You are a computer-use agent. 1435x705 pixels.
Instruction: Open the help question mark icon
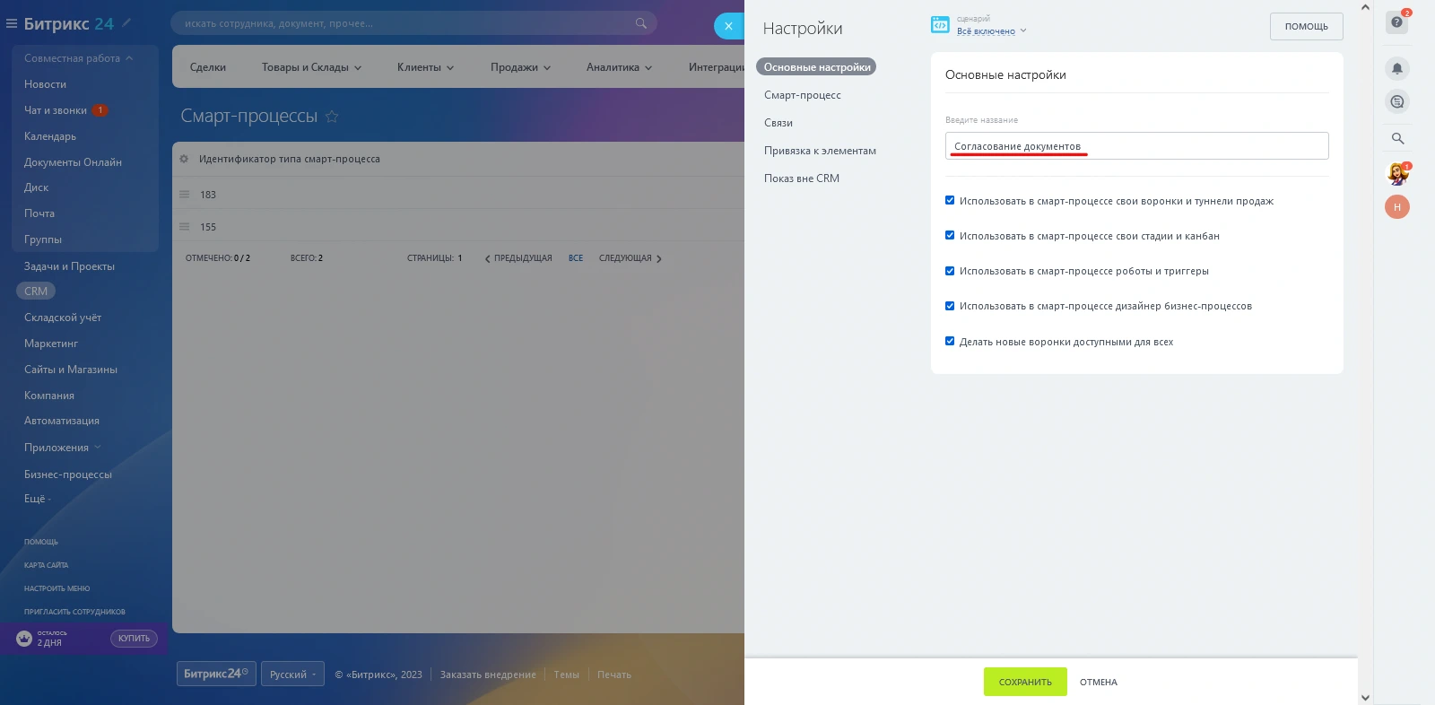pos(1396,22)
